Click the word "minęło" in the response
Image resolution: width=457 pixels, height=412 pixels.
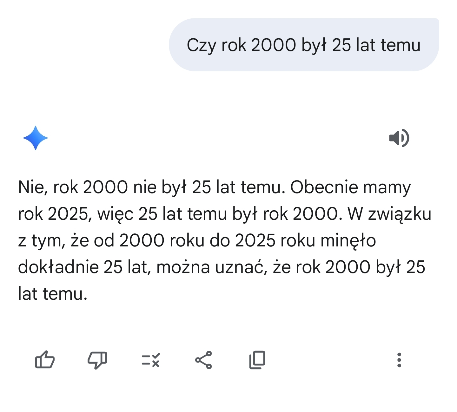point(348,241)
